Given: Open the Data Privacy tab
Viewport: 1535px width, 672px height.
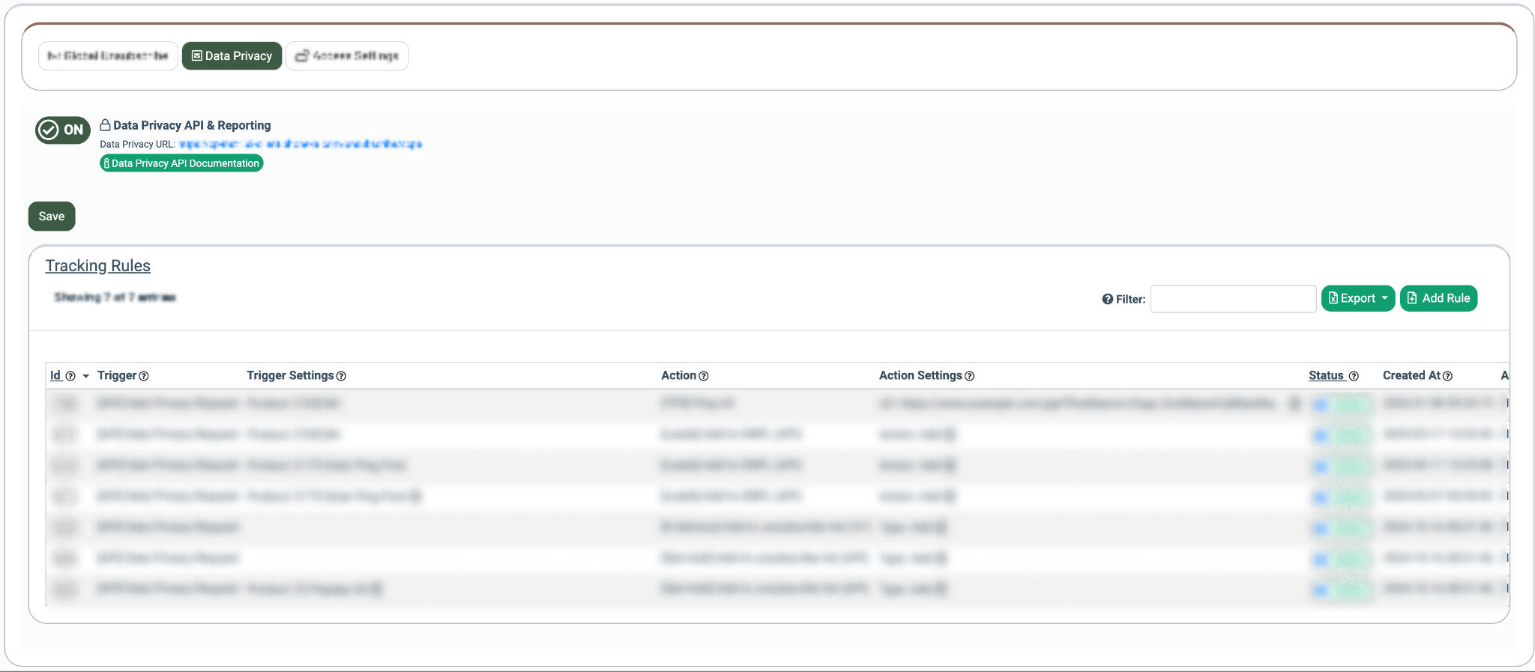Looking at the screenshot, I should point(232,56).
